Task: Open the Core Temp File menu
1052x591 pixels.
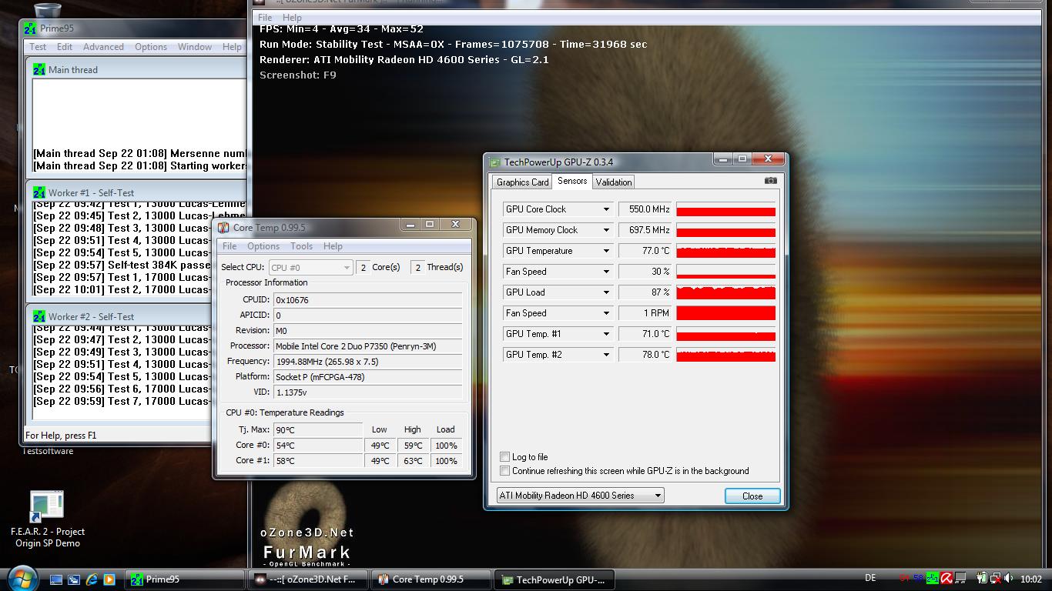Action: [x=229, y=246]
